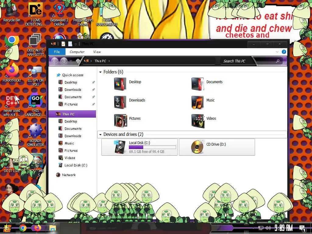The width and height of the screenshot is (312, 234).
Task: Open the Google Chrome desktop icon
Action: click(12, 40)
